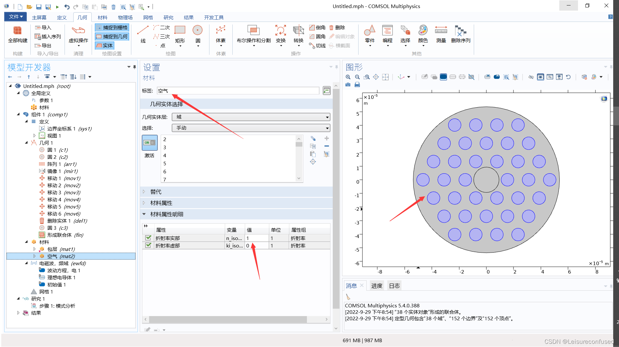Screen dimensions: 619x347
Task: Expand the Results tree node
Action: (18, 313)
